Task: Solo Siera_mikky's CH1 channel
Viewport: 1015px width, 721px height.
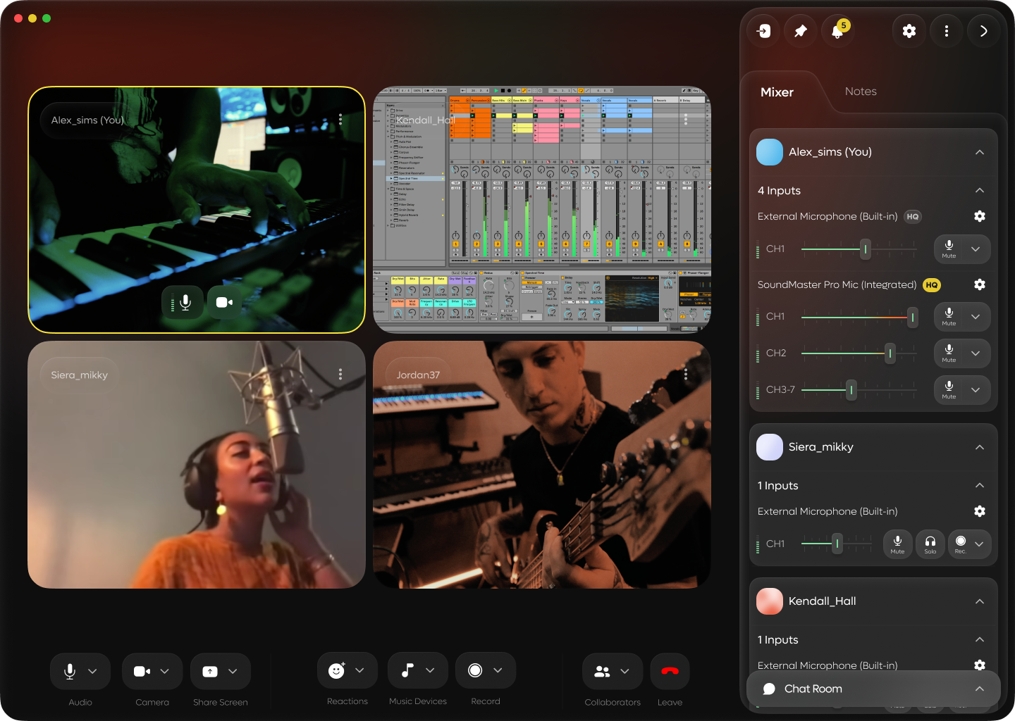Action: tap(930, 544)
